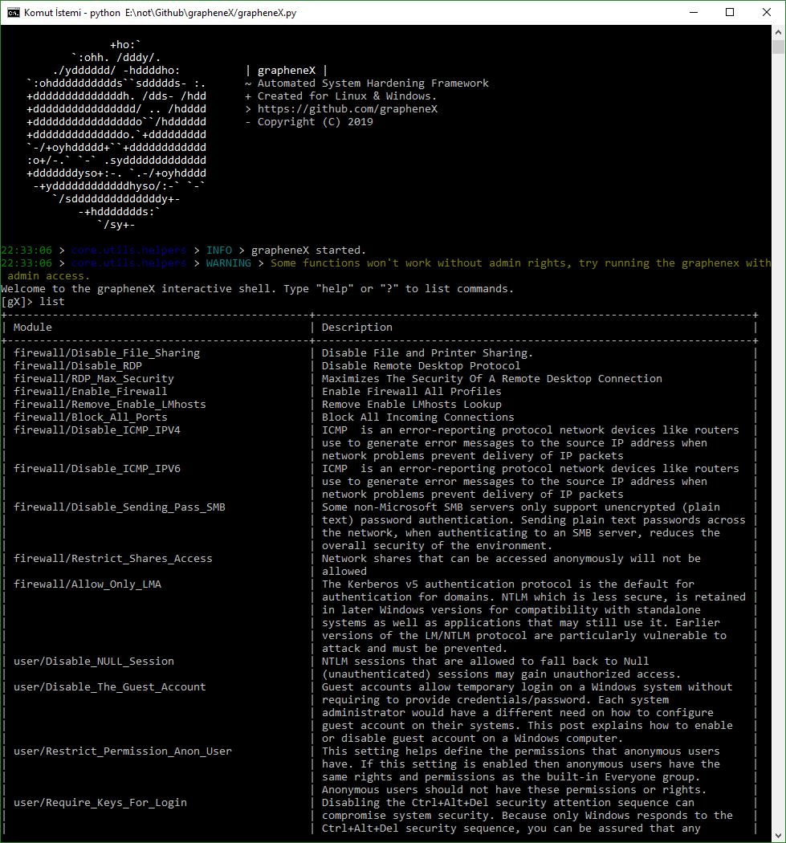Select user/Restrict_Permission_Anon_User module text

click(123, 751)
